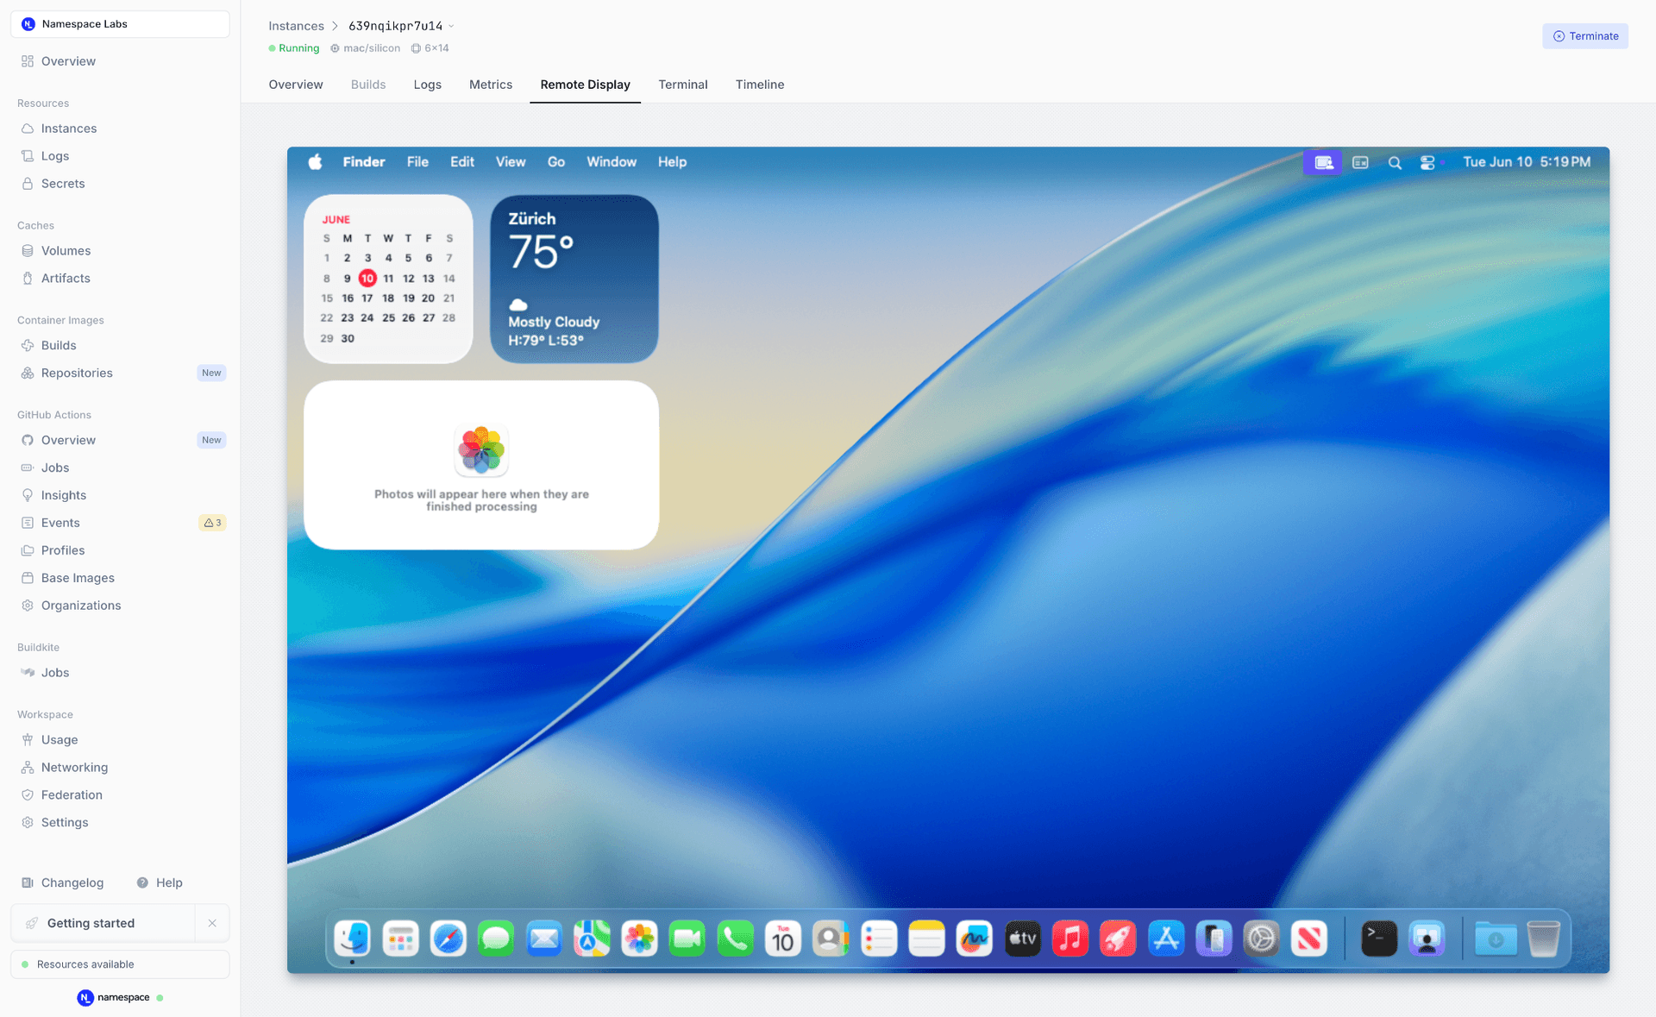Launch Terminal from the Dock
Image resolution: width=1656 pixels, height=1017 pixels.
click(1378, 939)
